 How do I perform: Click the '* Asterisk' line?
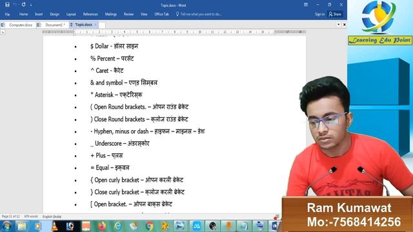[x=116, y=95]
